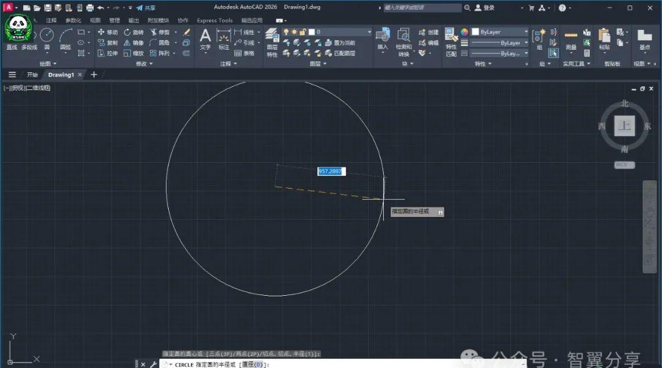
Task: Open the ByLayer color dropdown
Action: pyautogui.click(x=500, y=32)
